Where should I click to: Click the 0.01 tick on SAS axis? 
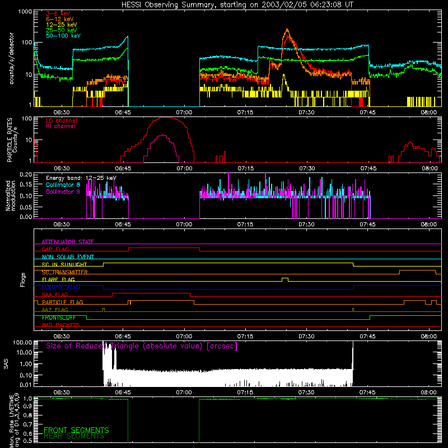[x=26, y=385]
